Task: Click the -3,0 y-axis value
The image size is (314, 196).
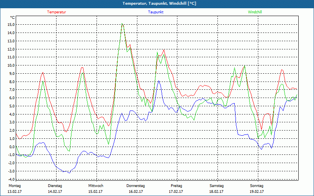Action: point(11,171)
